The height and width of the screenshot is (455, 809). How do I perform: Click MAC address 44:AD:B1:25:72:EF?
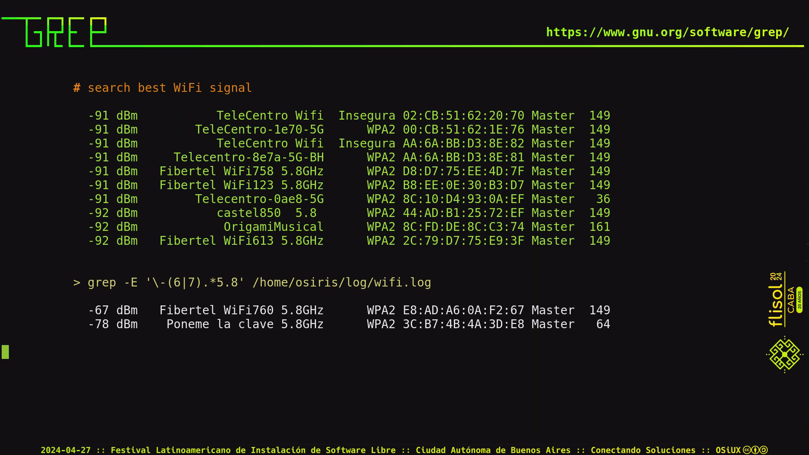(x=463, y=213)
